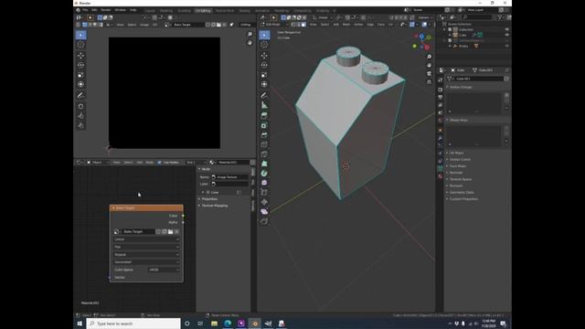Open the Modifiers wrench properties tab
585x329 pixels.
pos(441,138)
